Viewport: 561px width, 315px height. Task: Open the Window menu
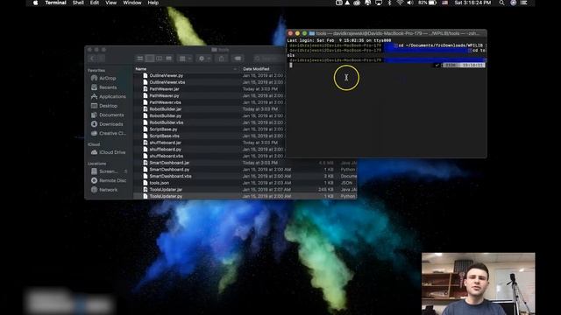[132, 3]
